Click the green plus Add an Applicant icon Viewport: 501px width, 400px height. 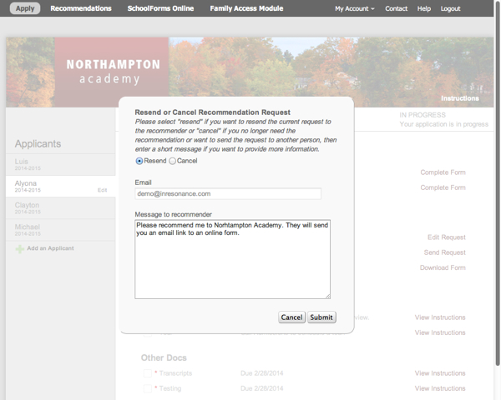click(x=19, y=249)
